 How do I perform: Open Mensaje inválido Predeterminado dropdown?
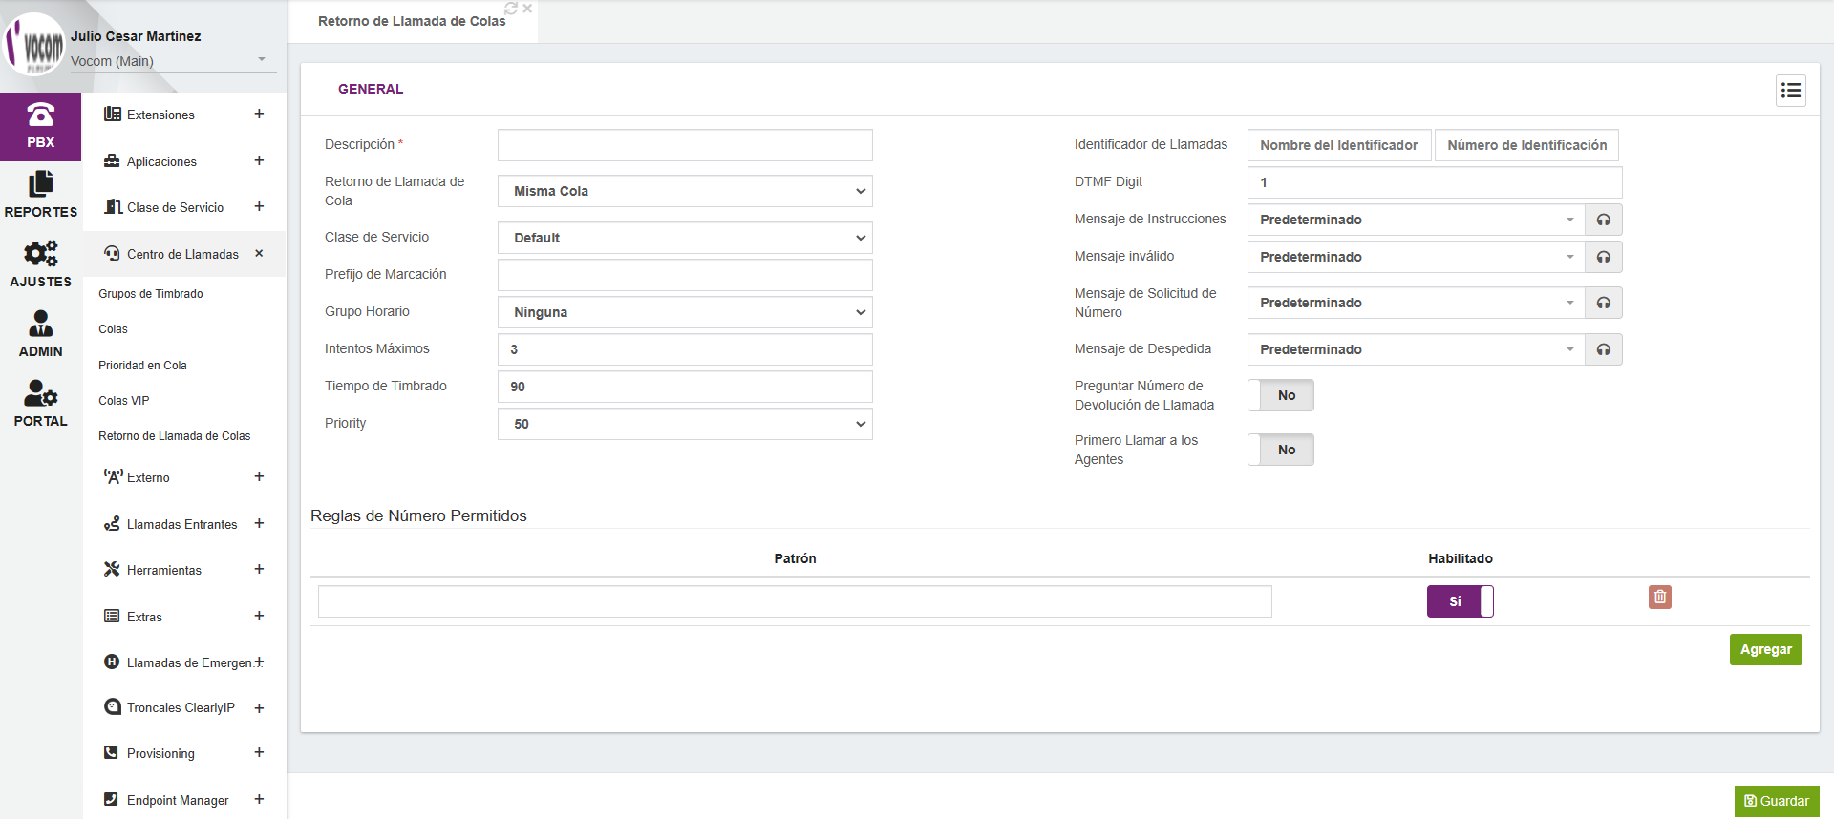click(x=1417, y=257)
